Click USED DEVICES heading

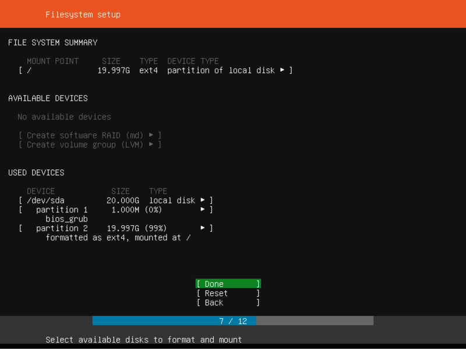(36, 172)
